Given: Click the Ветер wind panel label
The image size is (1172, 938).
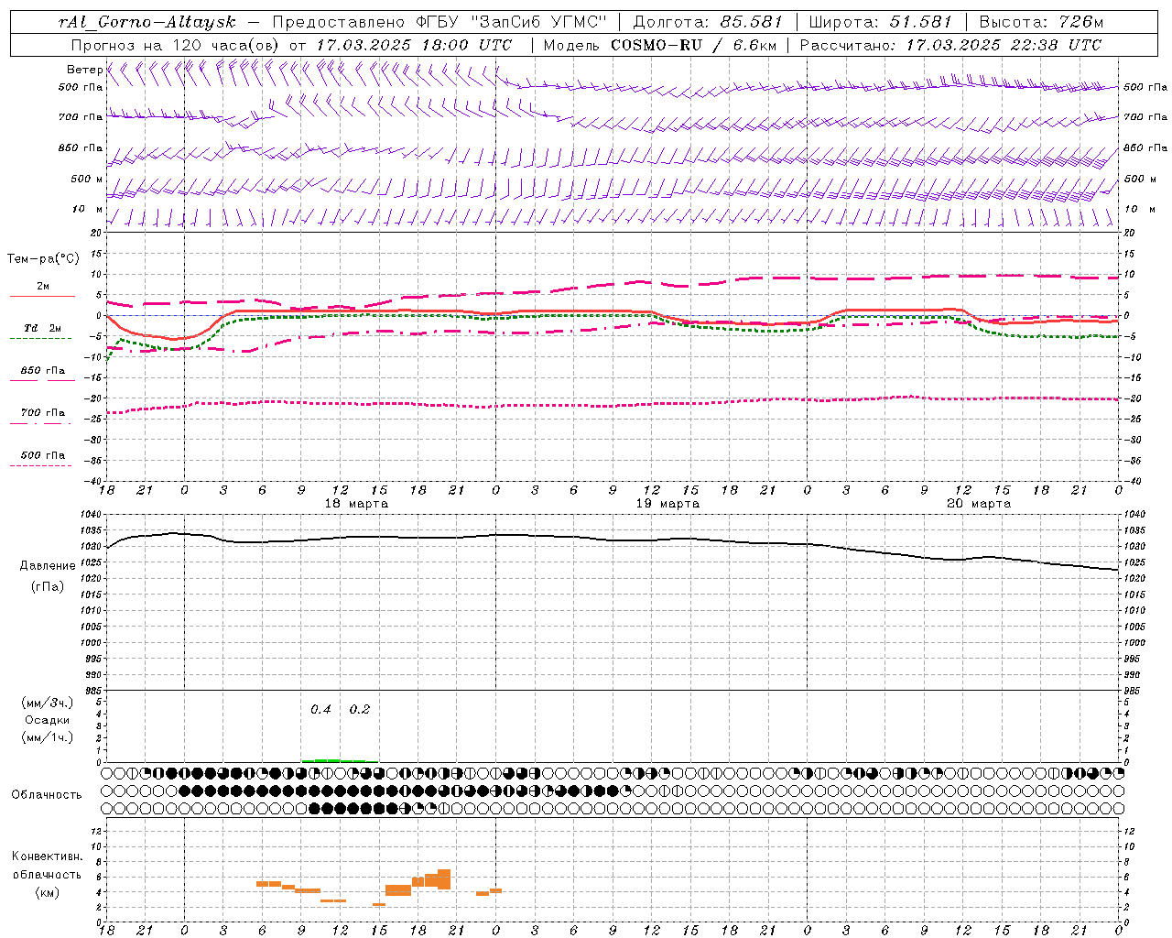Looking at the screenshot, I should click(x=85, y=70).
